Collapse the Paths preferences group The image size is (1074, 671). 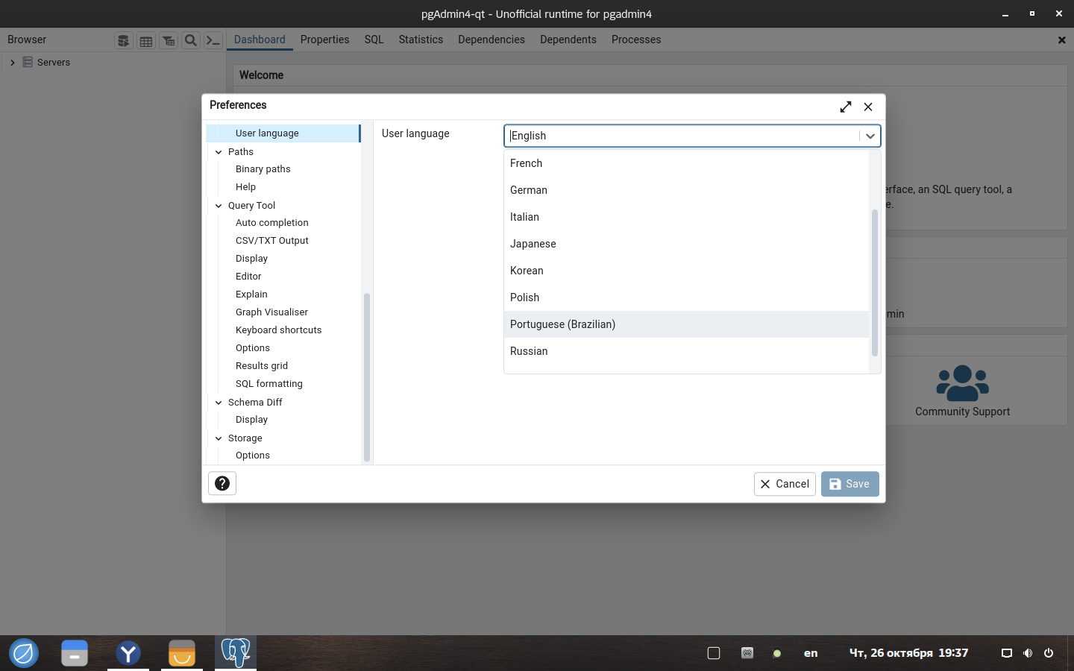point(219,152)
